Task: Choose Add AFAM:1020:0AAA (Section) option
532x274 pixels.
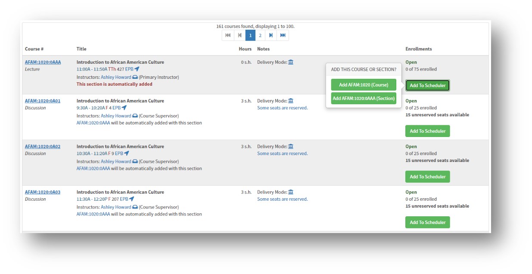Action: 364,98
